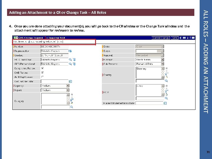The height and width of the screenshot is (159, 212).
Task: Click the Number field value
Action: coord(55,47)
